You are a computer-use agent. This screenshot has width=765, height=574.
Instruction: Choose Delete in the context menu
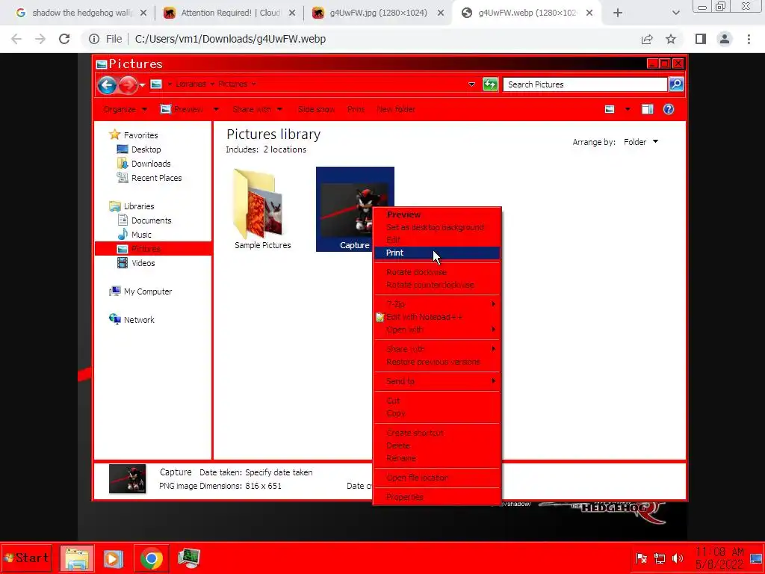(x=436, y=445)
